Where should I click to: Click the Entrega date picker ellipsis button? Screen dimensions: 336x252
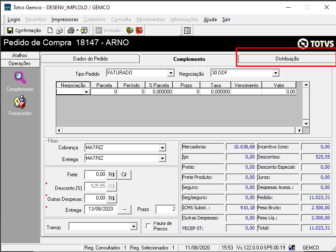click(125, 209)
